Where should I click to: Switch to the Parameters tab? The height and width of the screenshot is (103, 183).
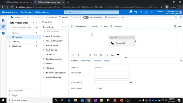[x=86, y=61]
